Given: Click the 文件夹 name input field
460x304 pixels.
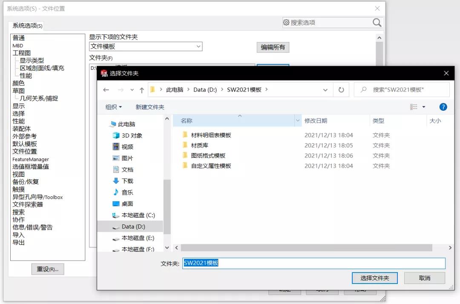Looking at the screenshot, I should (313, 263).
